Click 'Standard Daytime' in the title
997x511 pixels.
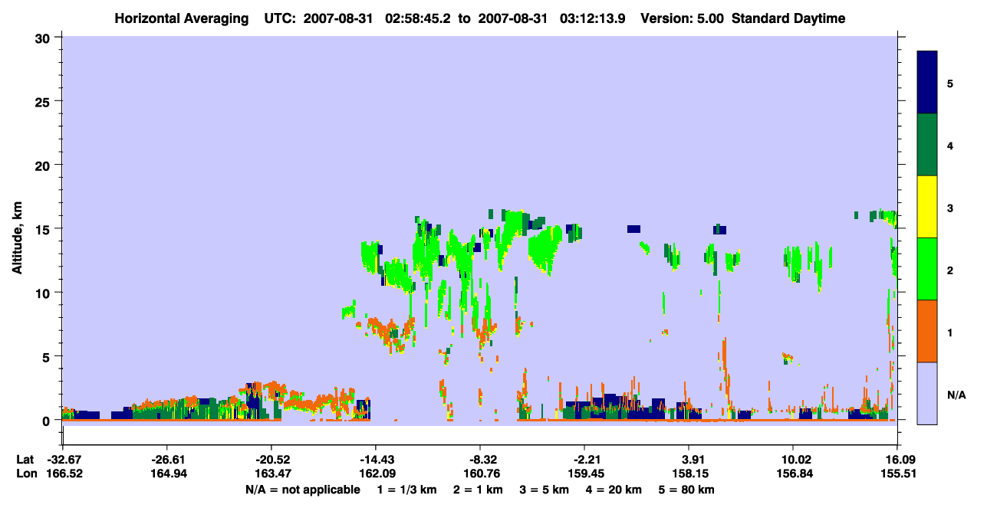pos(788,18)
